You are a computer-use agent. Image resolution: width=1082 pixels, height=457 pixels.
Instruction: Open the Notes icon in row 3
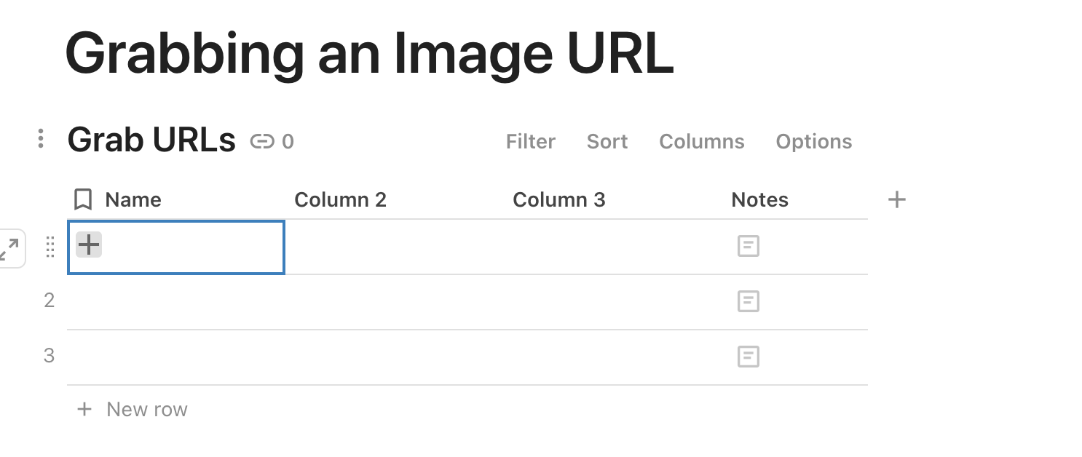tap(748, 357)
